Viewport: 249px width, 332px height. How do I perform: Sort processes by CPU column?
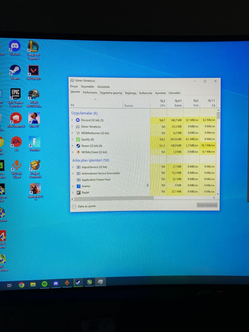pyautogui.click(x=159, y=103)
